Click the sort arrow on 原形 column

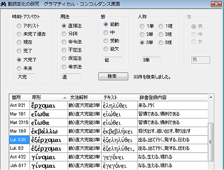(65, 98)
